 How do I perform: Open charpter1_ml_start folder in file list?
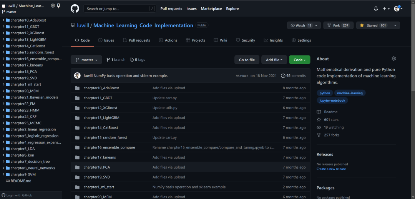[99, 187]
